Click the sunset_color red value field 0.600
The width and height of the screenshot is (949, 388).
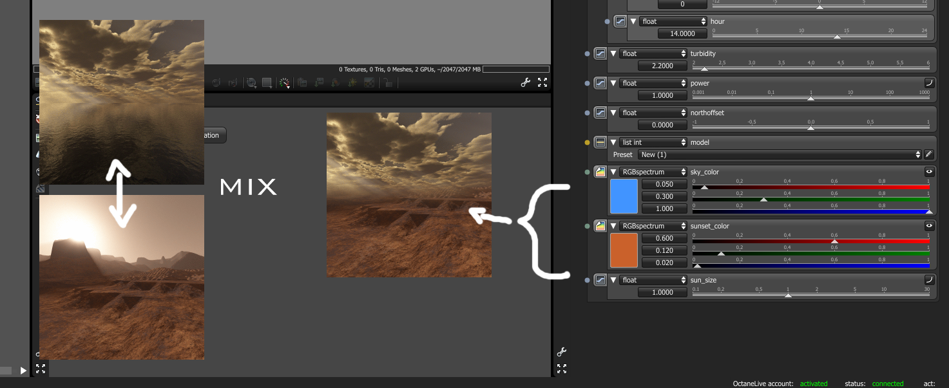(x=664, y=238)
